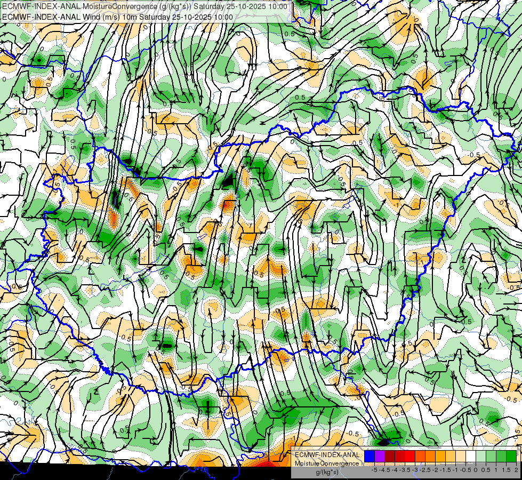
Task: Click the white legend swatch between -0.5 and 0
Action: click(x=471, y=457)
